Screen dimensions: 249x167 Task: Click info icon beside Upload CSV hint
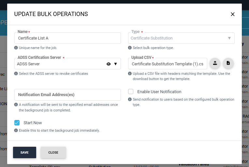130,74
